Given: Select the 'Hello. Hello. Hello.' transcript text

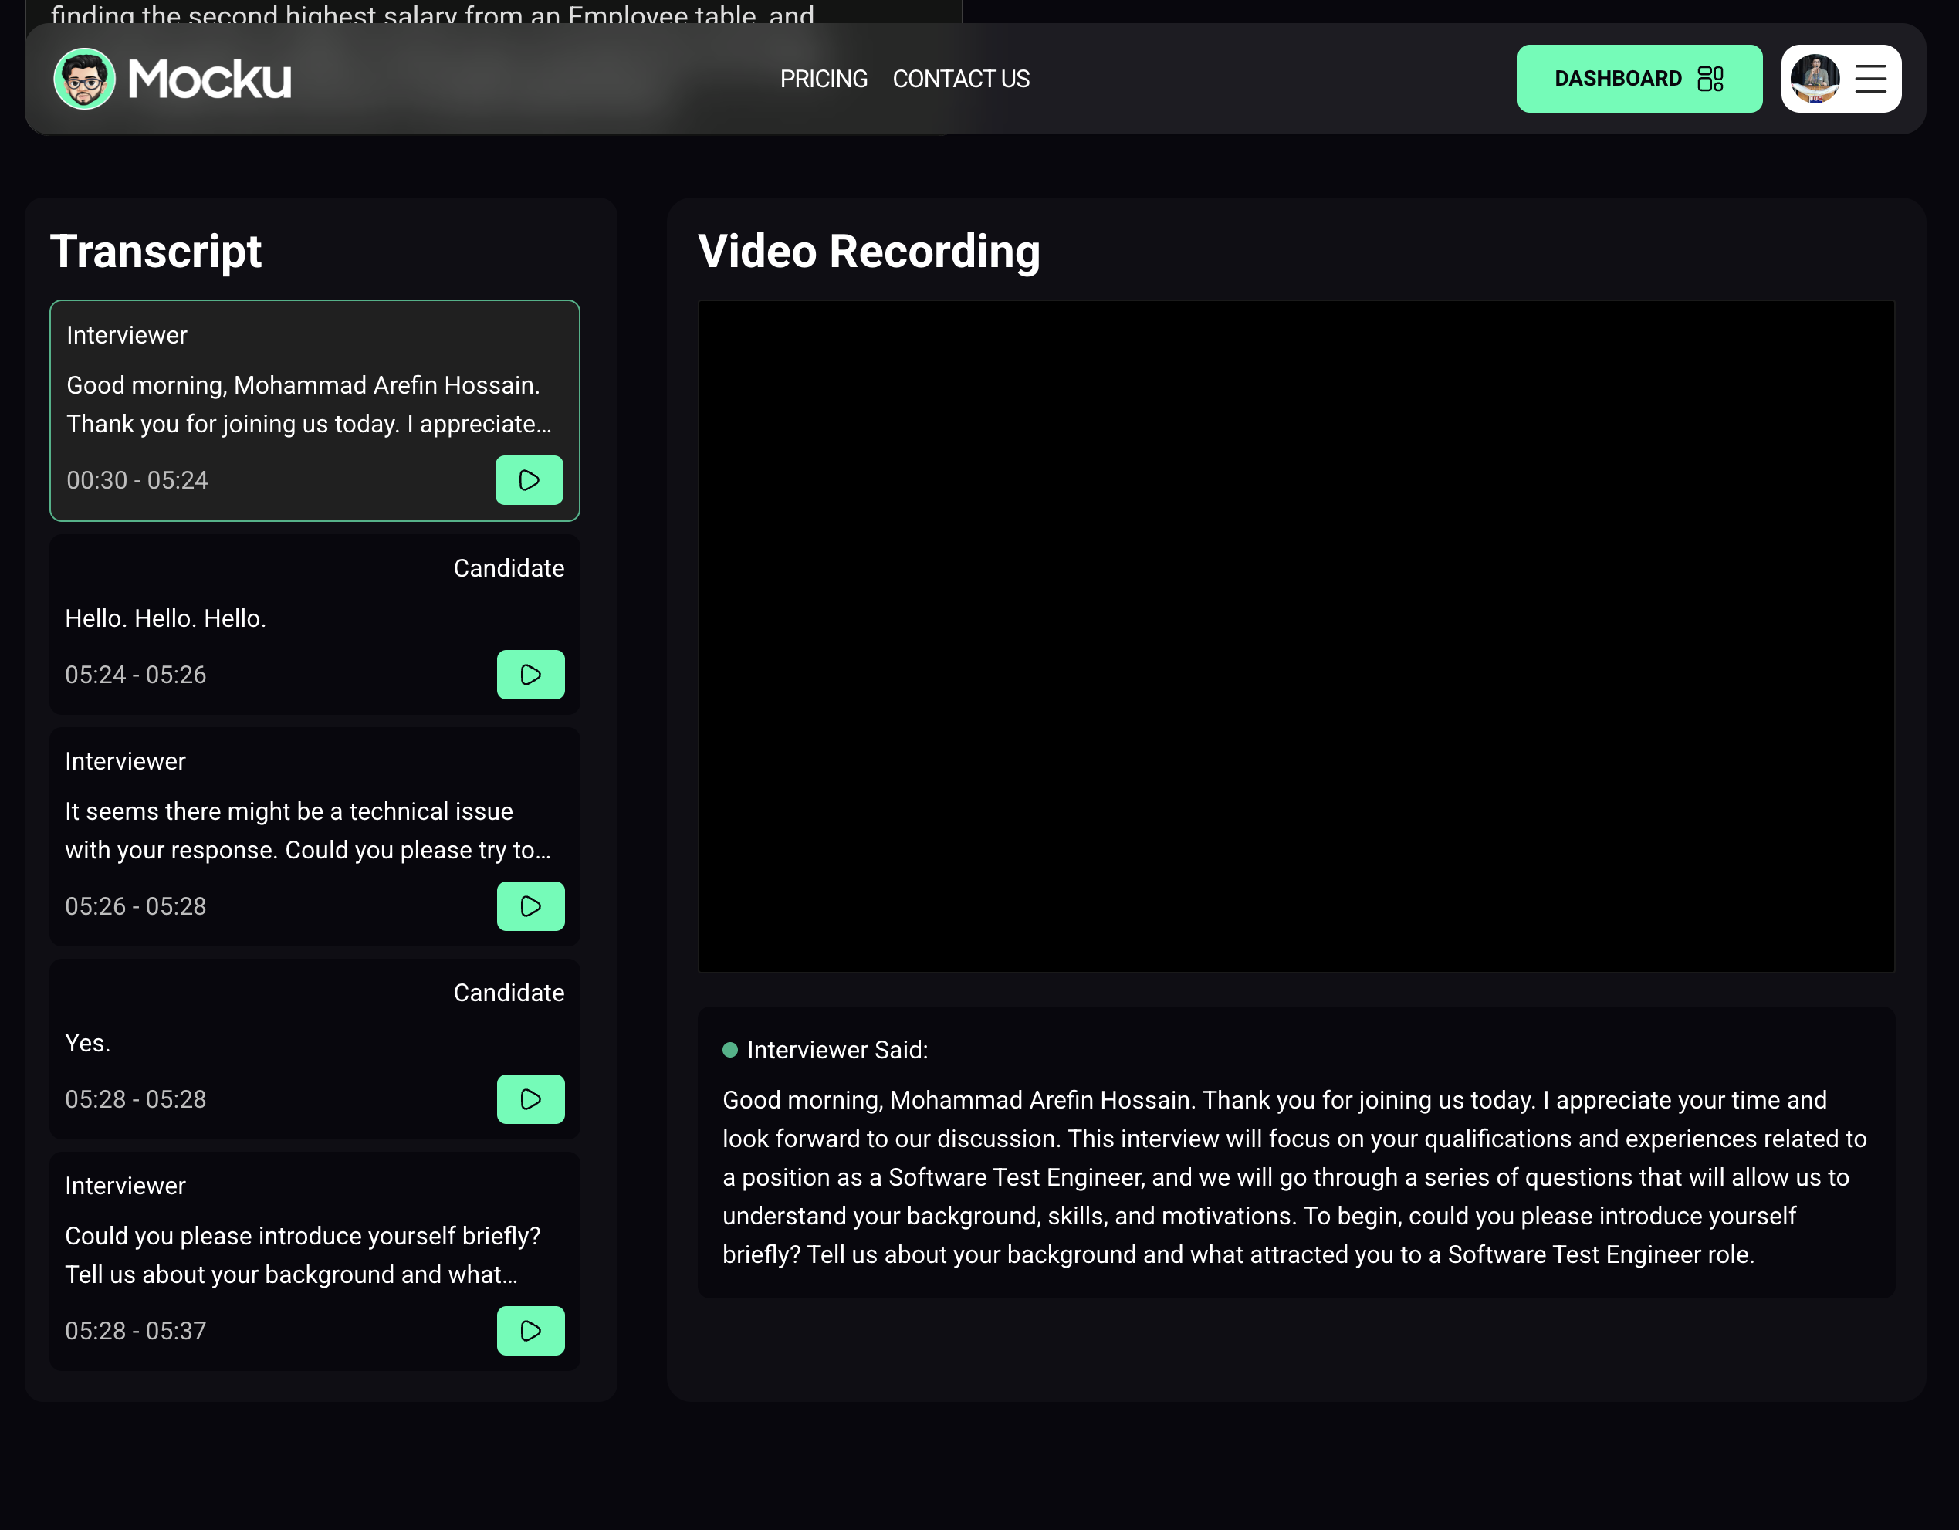Looking at the screenshot, I should [x=165, y=618].
